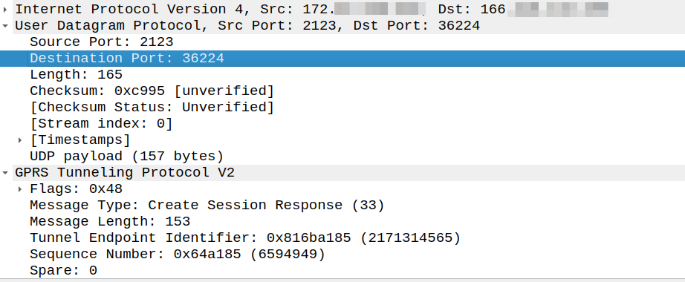Expand the Timestamps tree node
685x282 pixels.
coord(19,140)
